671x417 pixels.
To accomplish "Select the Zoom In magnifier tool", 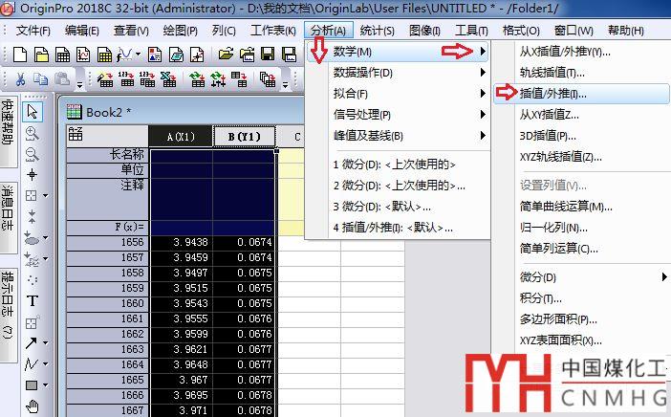I will tap(32, 133).
